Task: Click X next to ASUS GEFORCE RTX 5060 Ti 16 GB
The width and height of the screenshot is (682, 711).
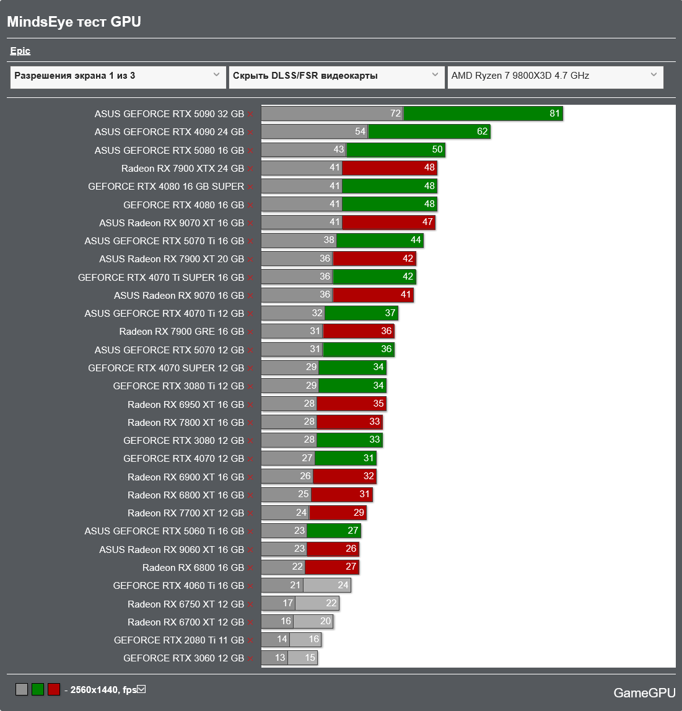Action: pyautogui.click(x=250, y=532)
